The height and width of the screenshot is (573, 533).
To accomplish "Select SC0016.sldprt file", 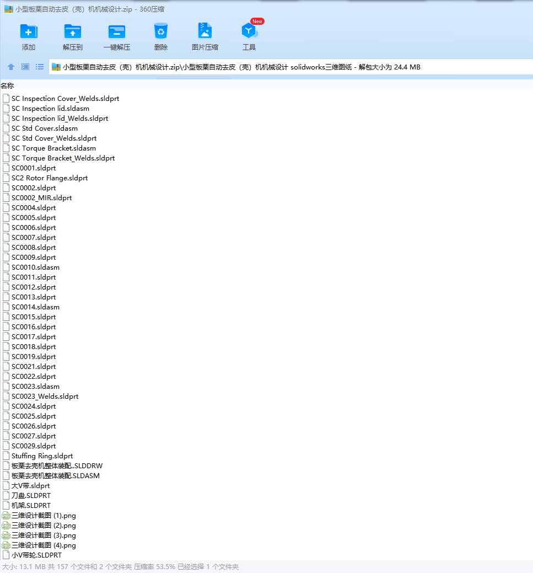I will [x=34, y=326].
